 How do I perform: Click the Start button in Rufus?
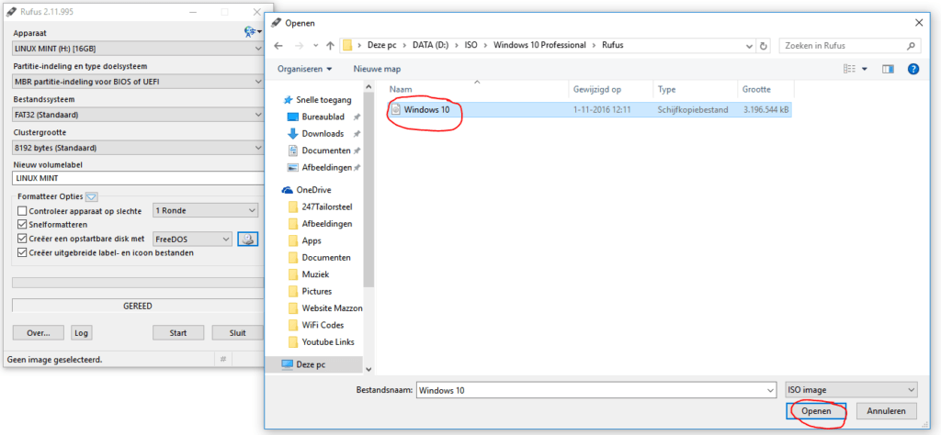[178, 332]
